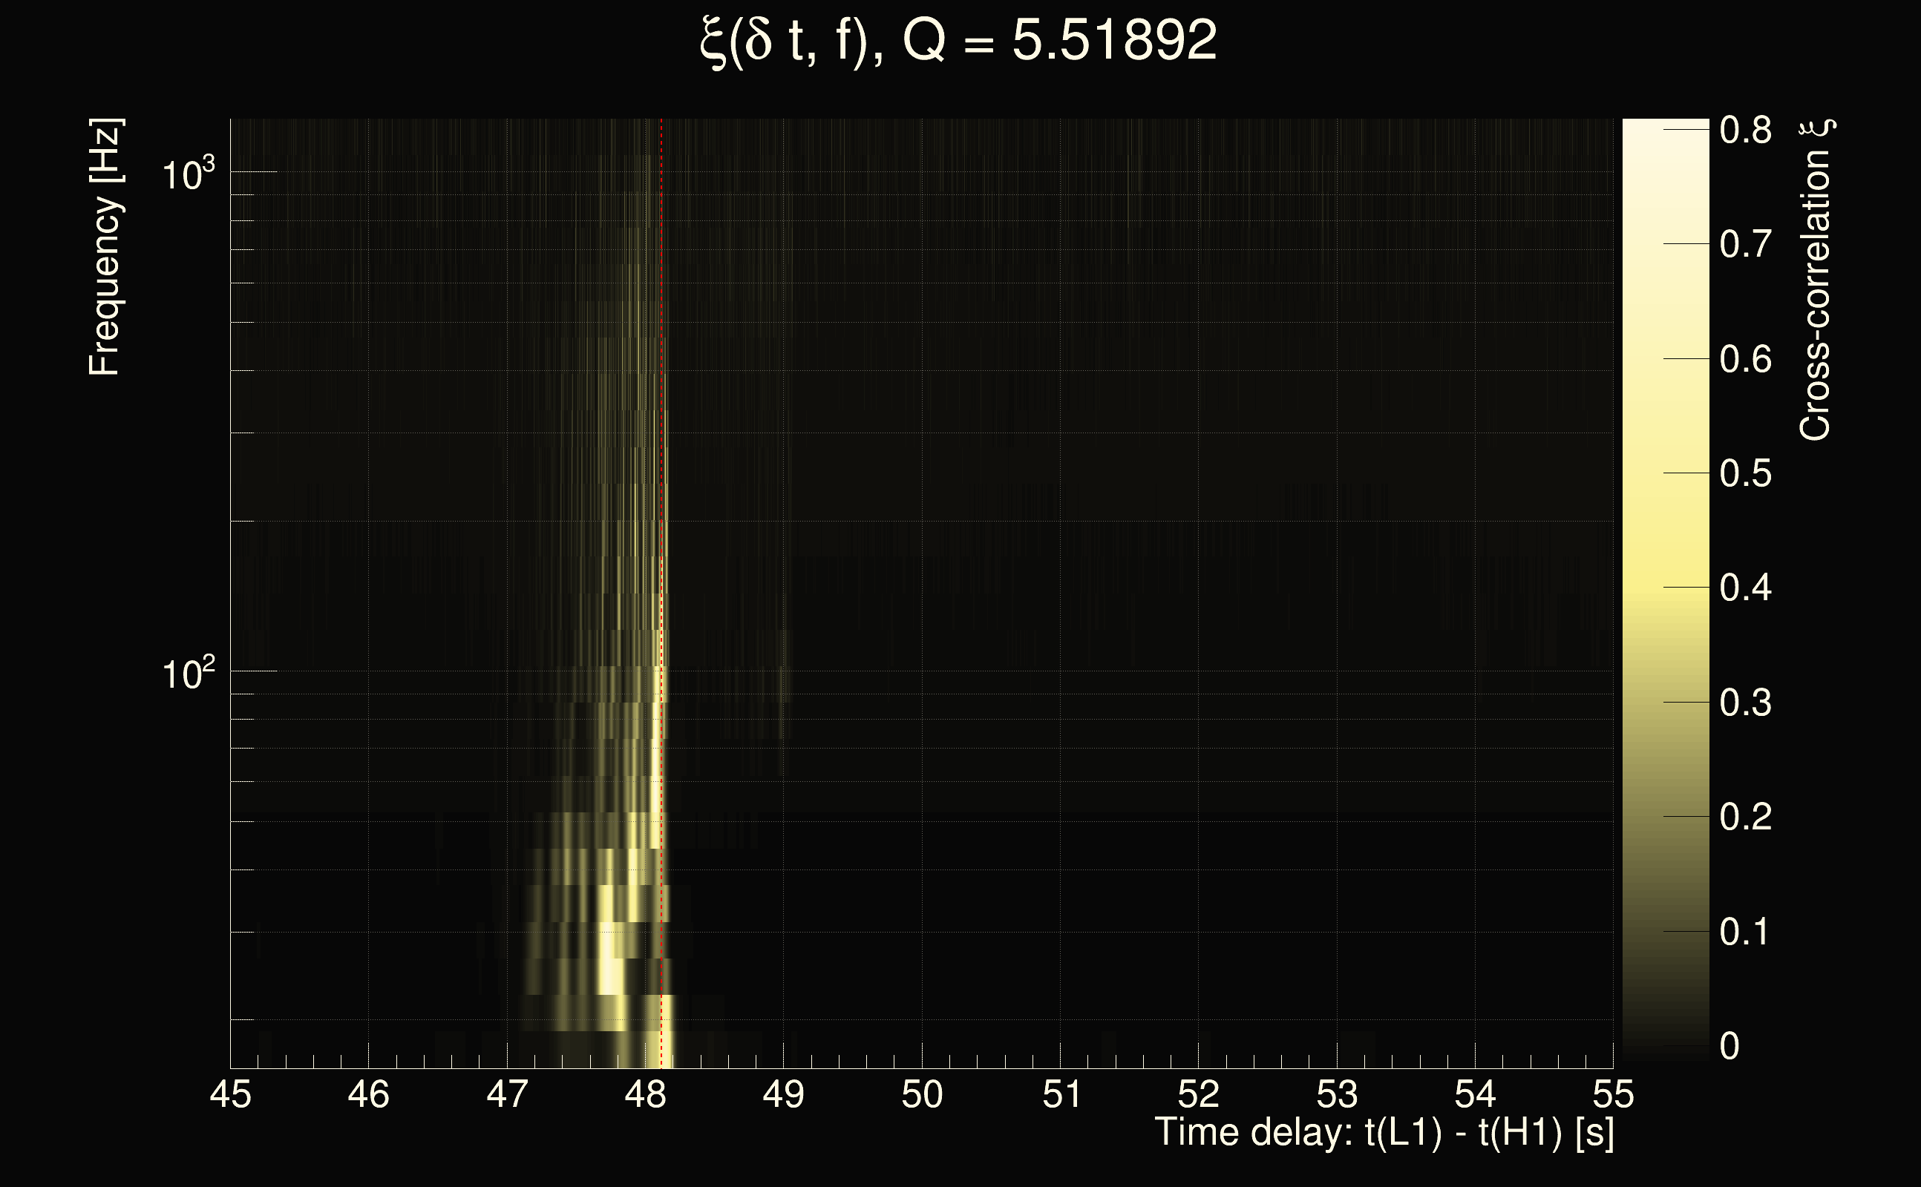Click the 10² y-axis tick label
1921x1187 pixels.
pos(187,674)
